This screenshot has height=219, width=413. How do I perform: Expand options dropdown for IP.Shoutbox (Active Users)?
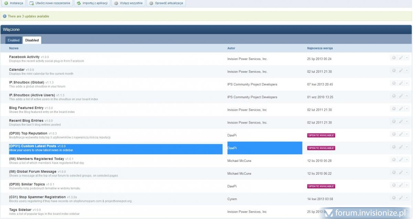pos(407,96)
